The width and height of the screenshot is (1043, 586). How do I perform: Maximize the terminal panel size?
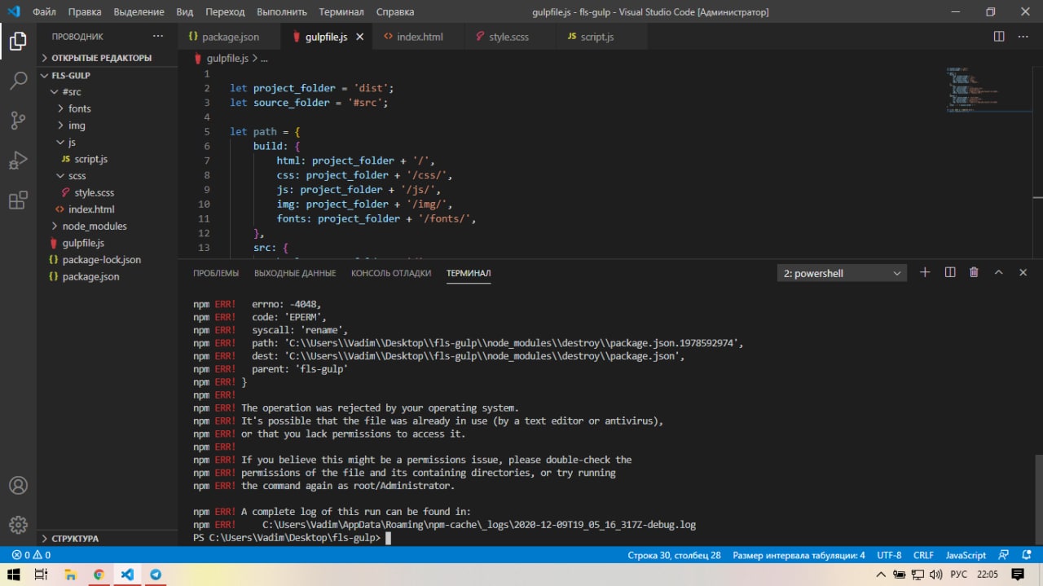click(998, 273)
